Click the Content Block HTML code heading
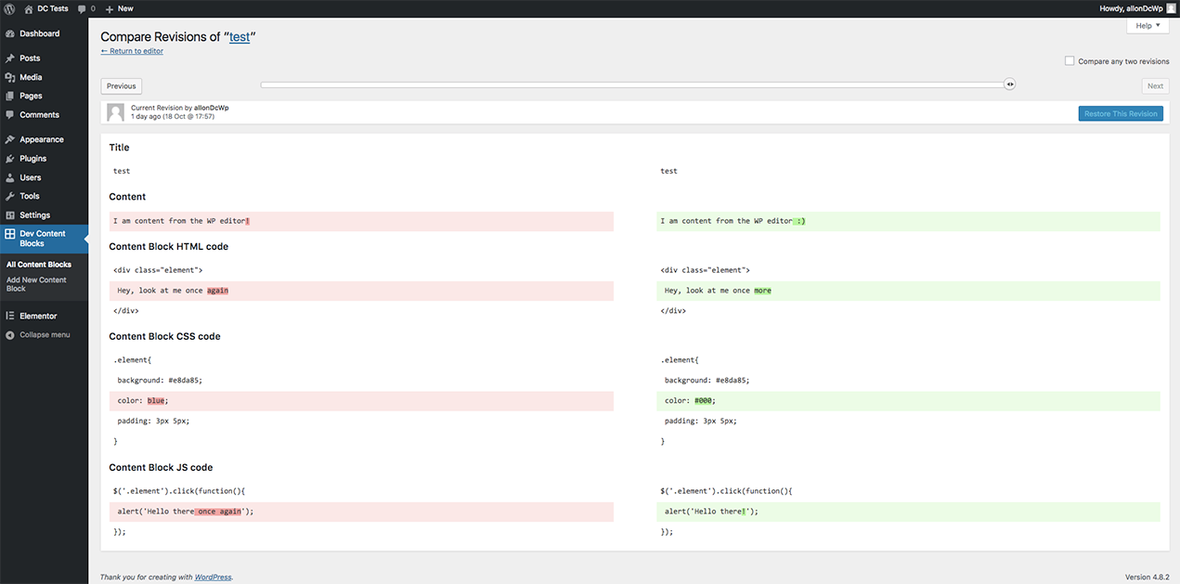The width and height of the screenshot is (1180, 584). coord(168,246)
